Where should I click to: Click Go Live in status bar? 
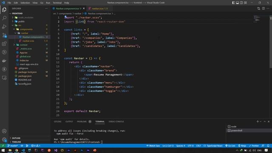click(x=230, y=146)
